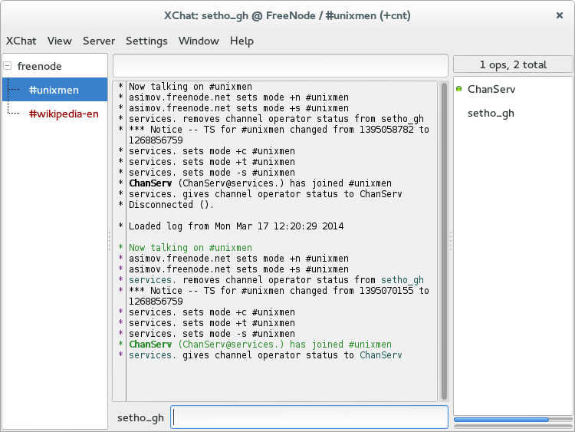The width and height of the screenshot is (575, 432).
Task: Click green 'Now talking on #unixmen' line
Action: [190, 248]
